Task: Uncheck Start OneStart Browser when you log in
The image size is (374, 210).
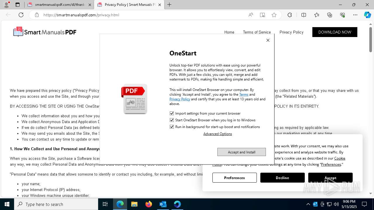Action: [x=172, y=120]
